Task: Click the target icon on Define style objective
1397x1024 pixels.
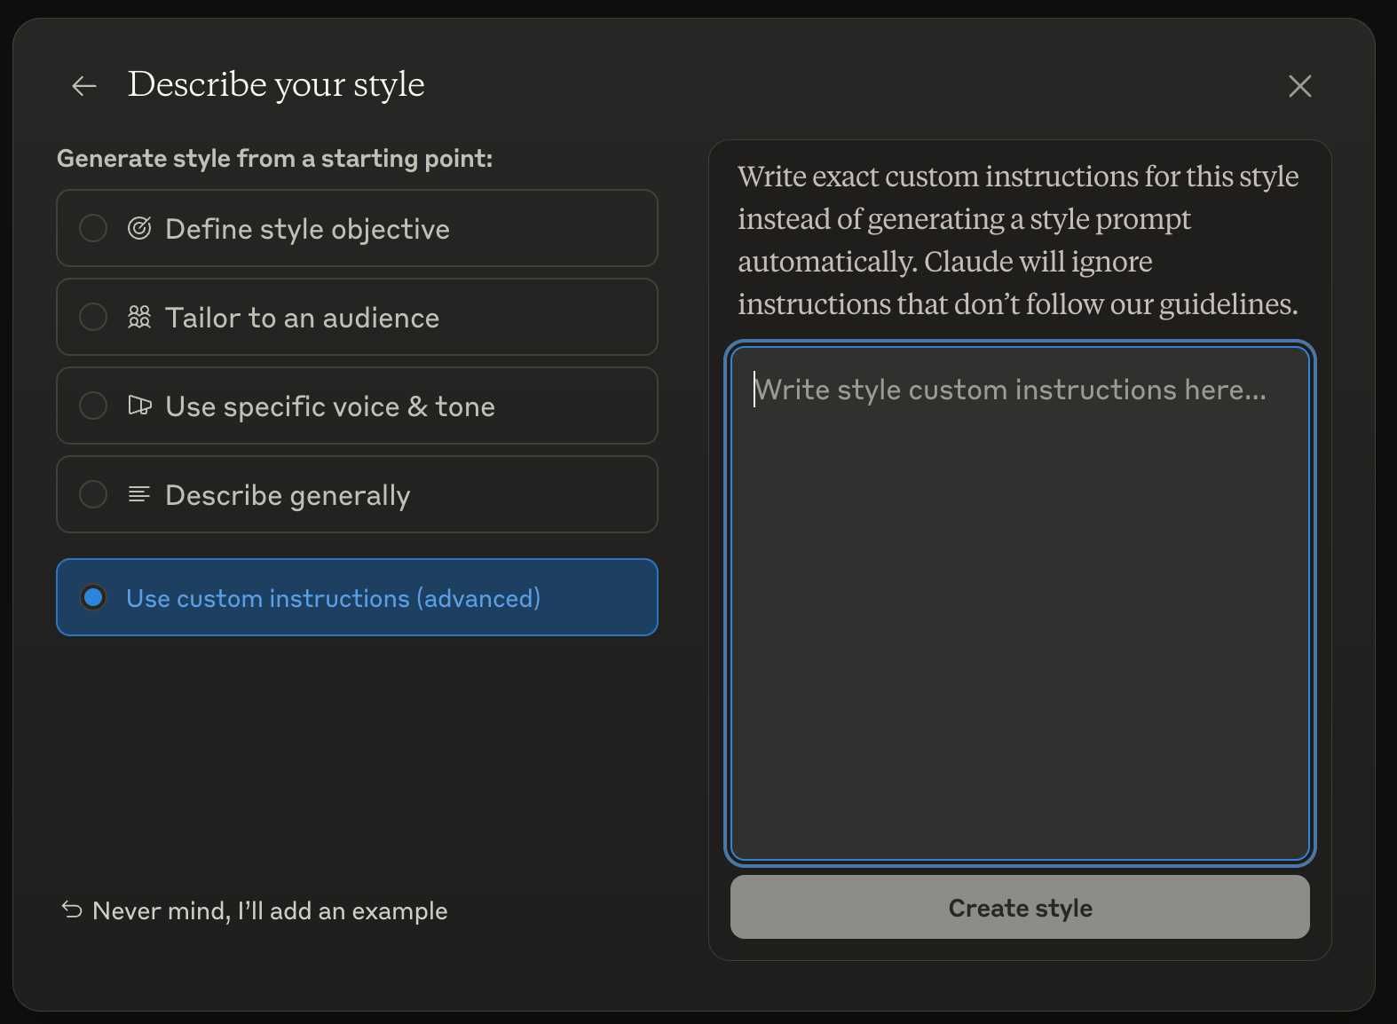Action: pos(139,228)
